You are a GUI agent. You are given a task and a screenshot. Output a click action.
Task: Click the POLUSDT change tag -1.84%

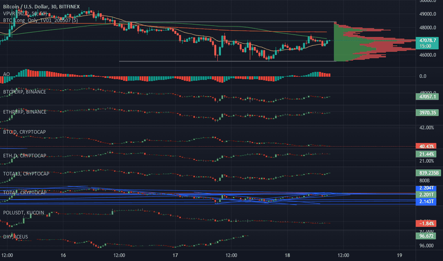(426, 224)
